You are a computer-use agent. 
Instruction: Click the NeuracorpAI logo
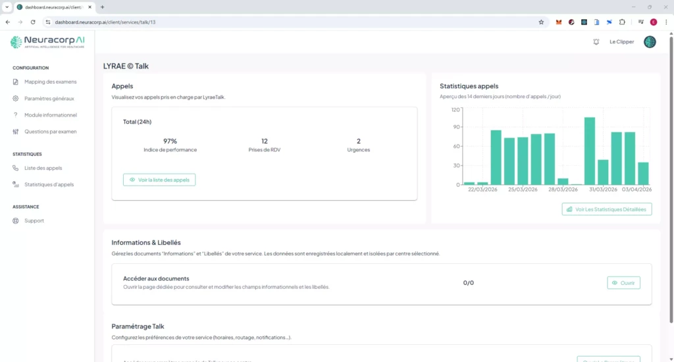[47, 41]
